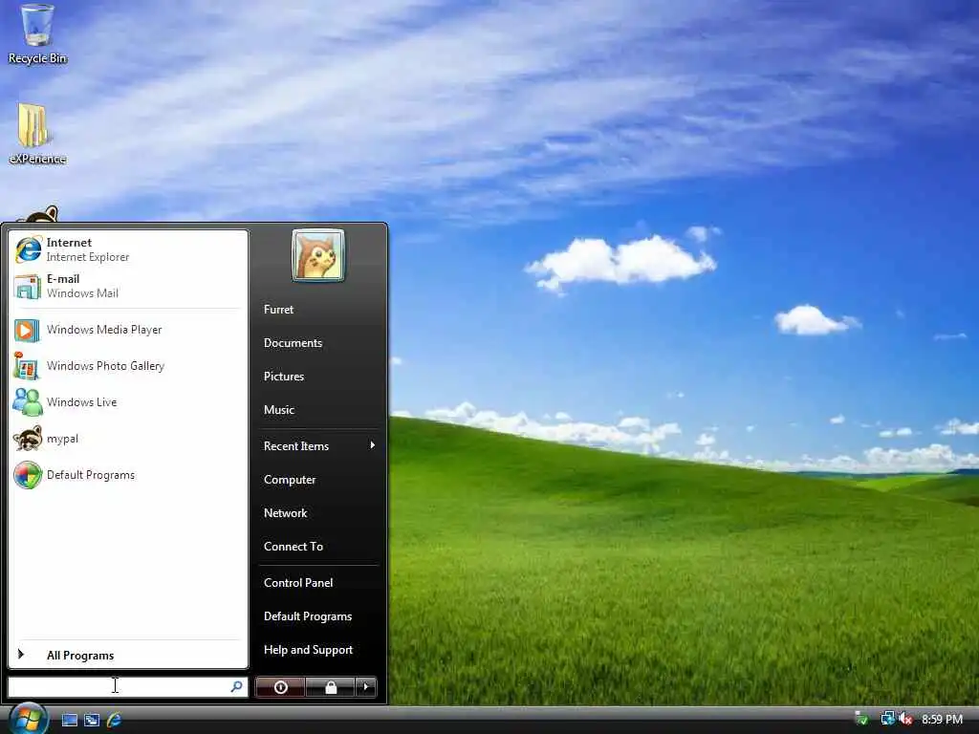979x734 pixels.
Task: Open the Pictures folder
Action: 317,377
